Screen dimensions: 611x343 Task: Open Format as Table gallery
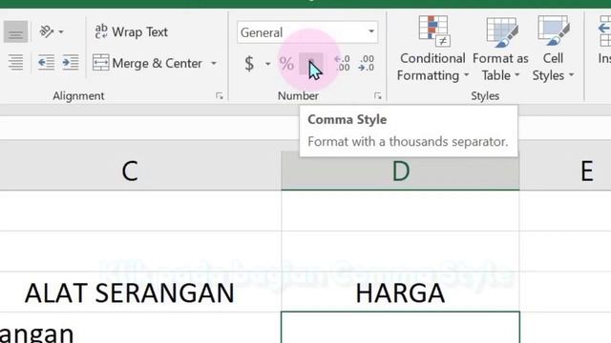[x=500, y=49]
